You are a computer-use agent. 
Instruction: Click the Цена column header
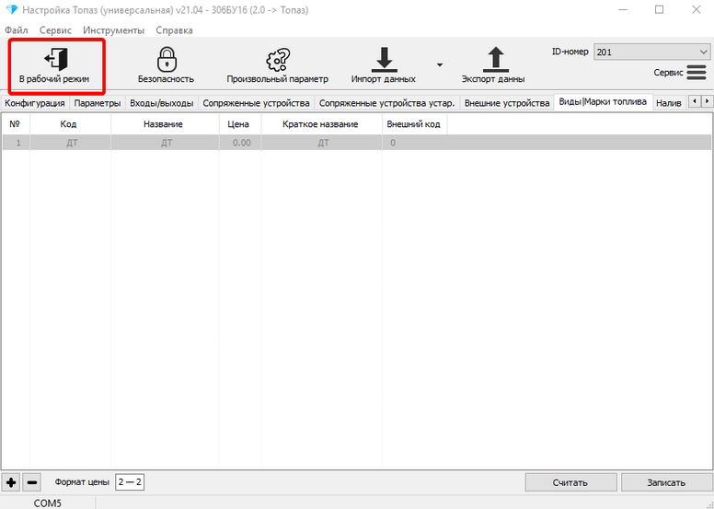[x=239, y=124]
